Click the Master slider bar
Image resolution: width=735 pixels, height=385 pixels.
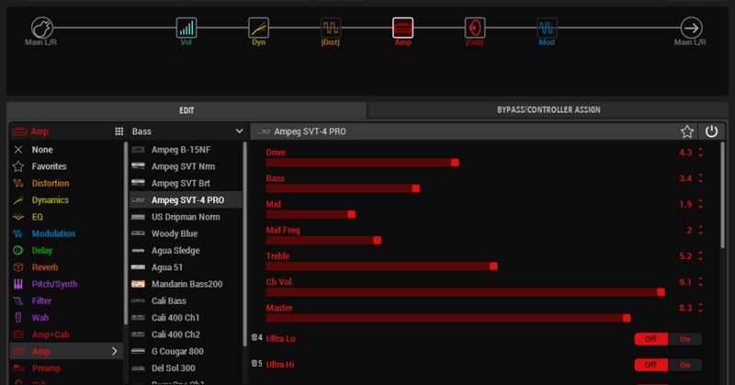[x=448, y=319]
